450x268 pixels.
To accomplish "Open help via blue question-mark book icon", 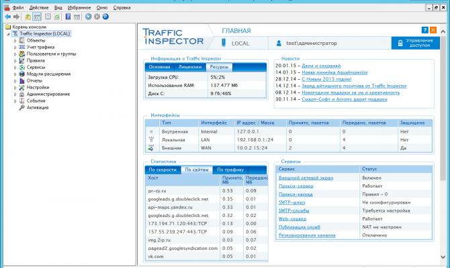I will coord(68,17).
